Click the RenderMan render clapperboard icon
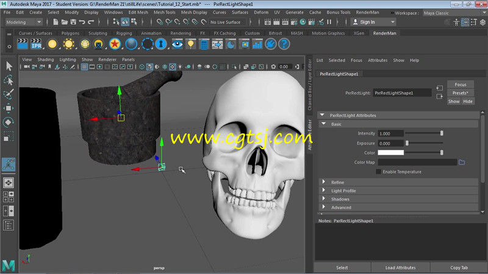Viewport: 488px width, 274px height. [23, 44]
